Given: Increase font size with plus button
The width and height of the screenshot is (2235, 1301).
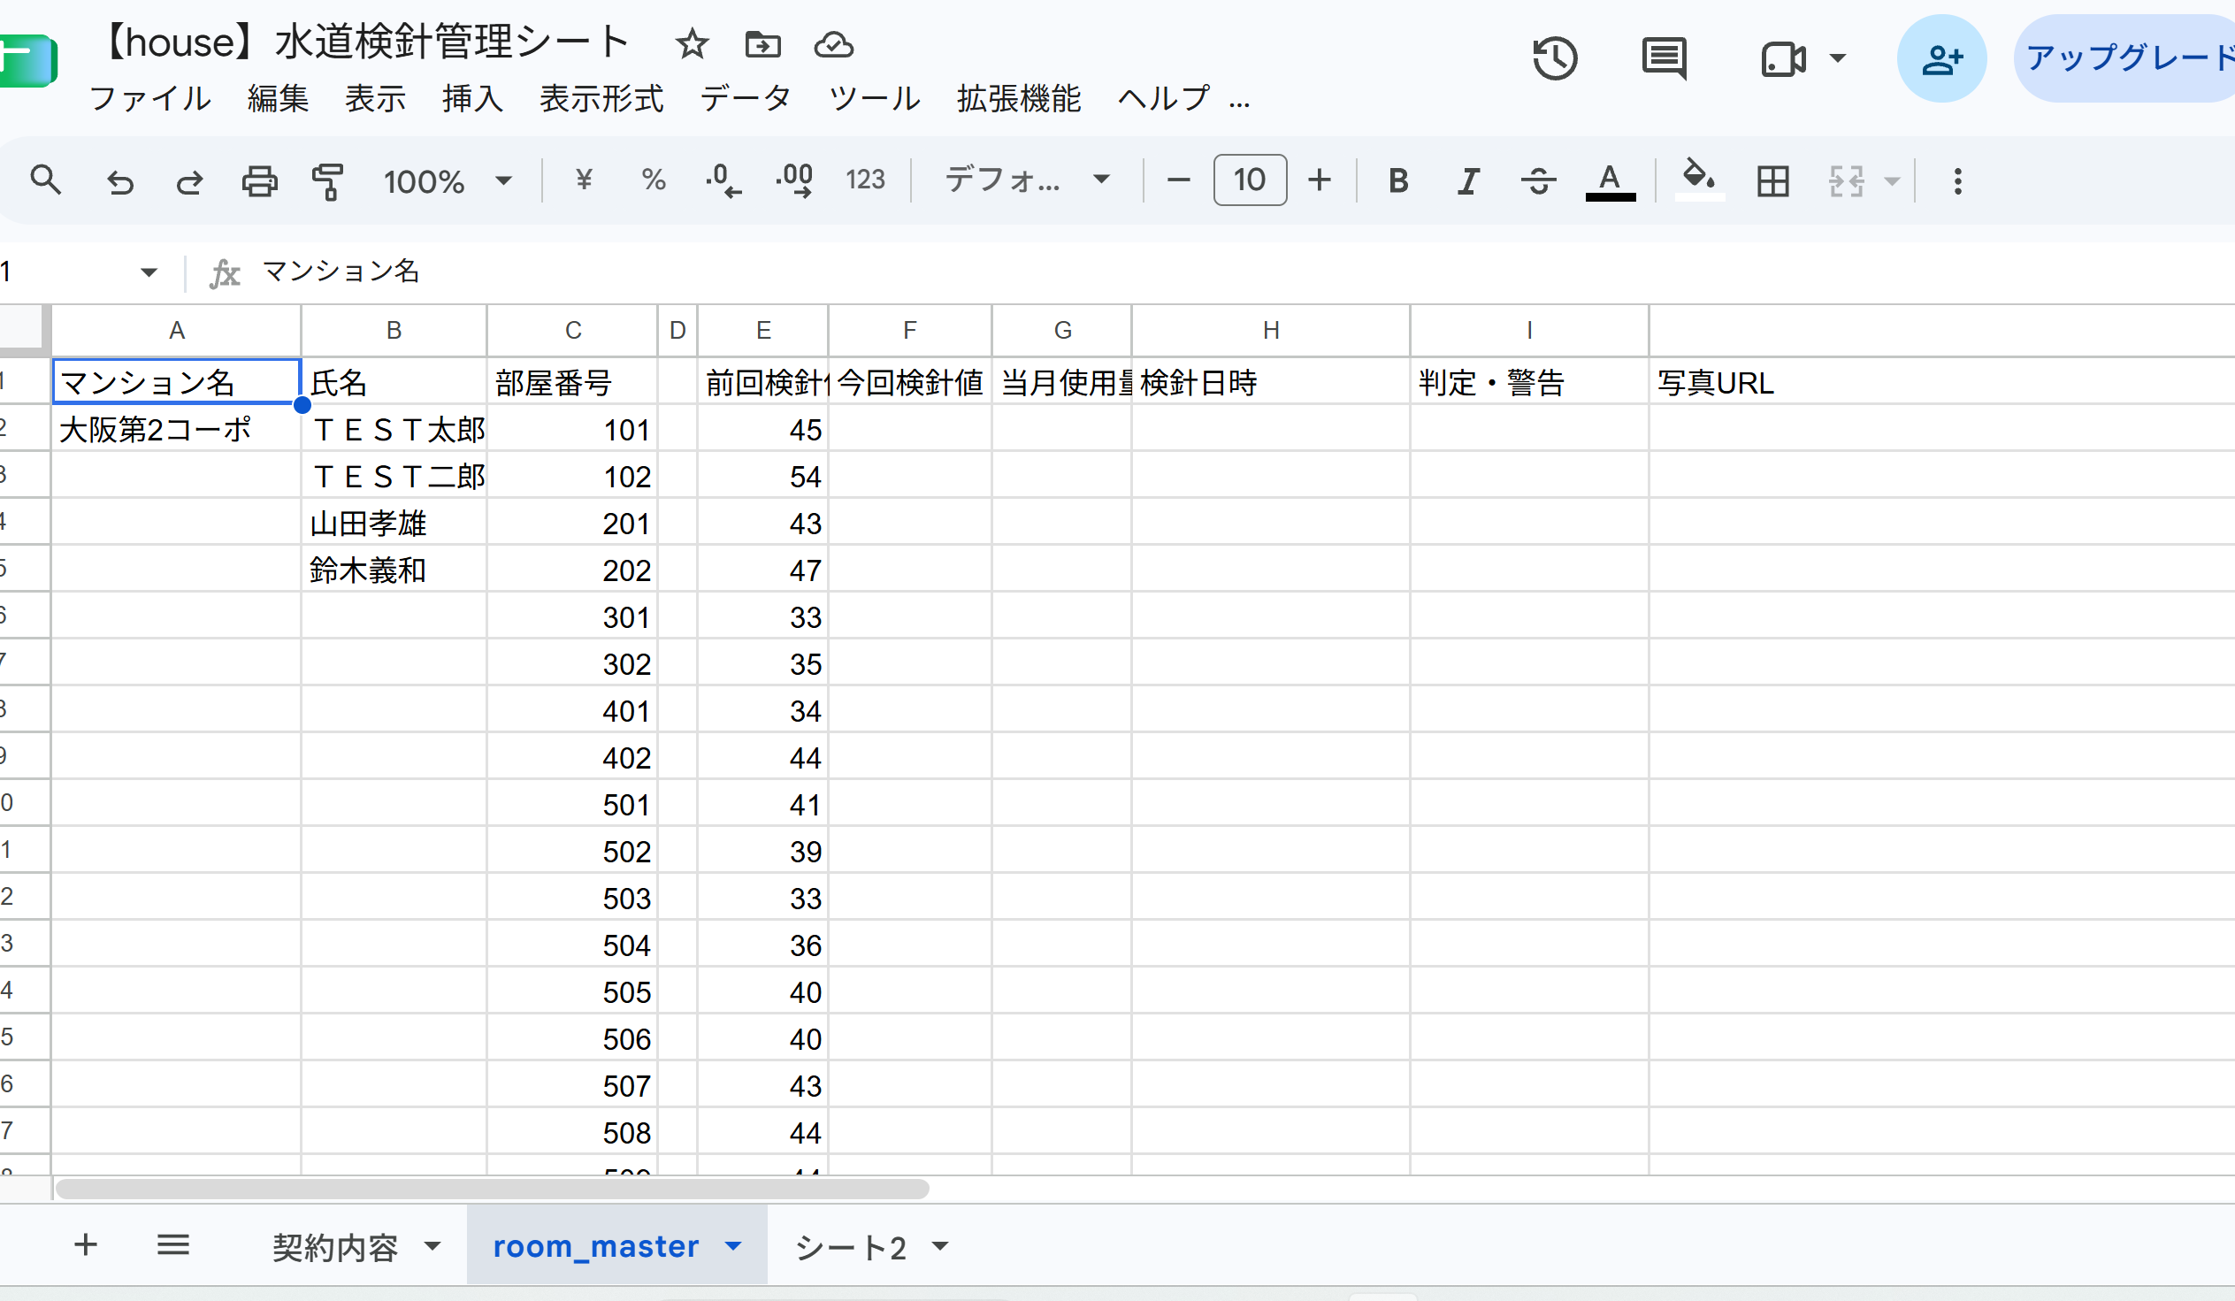Looking at the screenshot, I should tap(1320, 180).
